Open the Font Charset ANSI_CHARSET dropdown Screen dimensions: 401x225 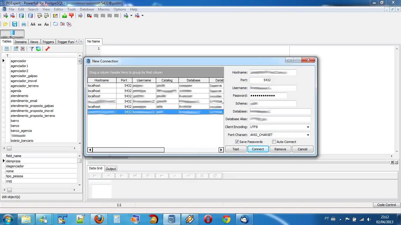[308, 135]
